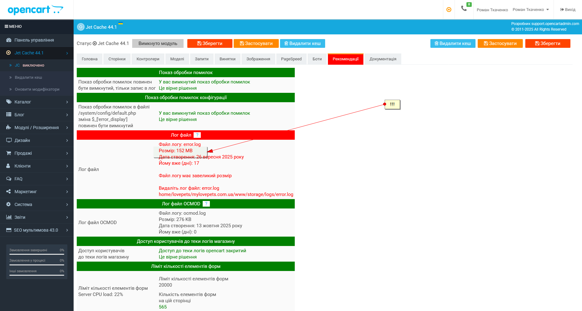Switch to the Боти tab
Image resolution: width=582 pixels, height=311 pixels.
317,59
